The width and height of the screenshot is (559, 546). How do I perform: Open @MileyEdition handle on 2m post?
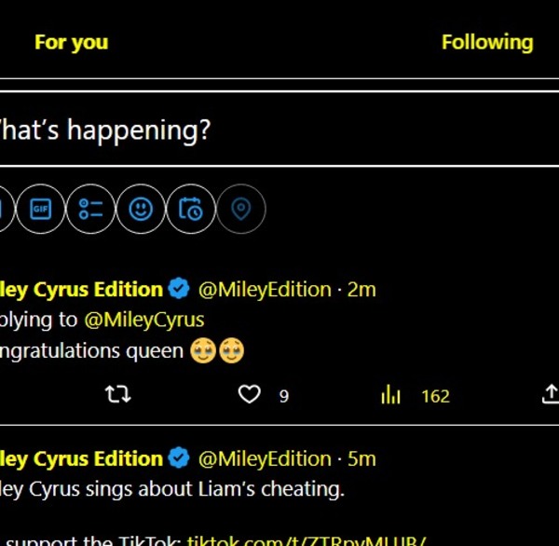point(265,290)
